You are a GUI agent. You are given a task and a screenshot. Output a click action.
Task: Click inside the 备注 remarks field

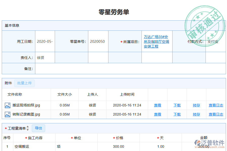click(x=101, y=68)
